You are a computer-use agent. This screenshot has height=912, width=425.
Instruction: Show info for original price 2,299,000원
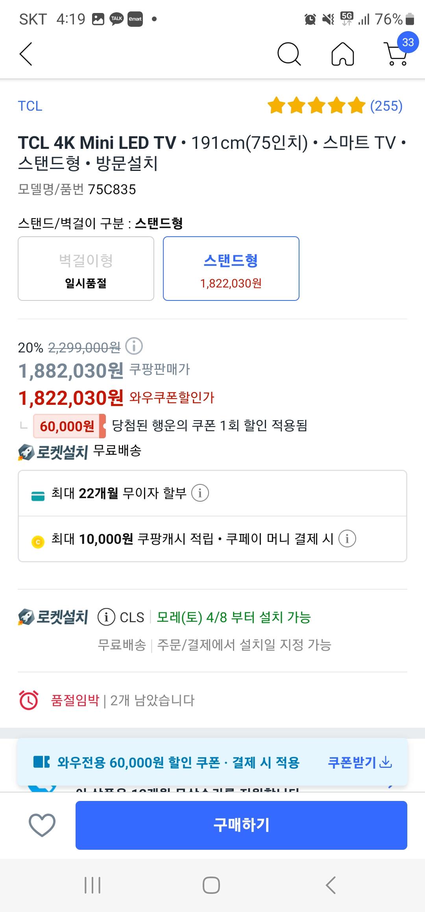(x=134, y=347)
